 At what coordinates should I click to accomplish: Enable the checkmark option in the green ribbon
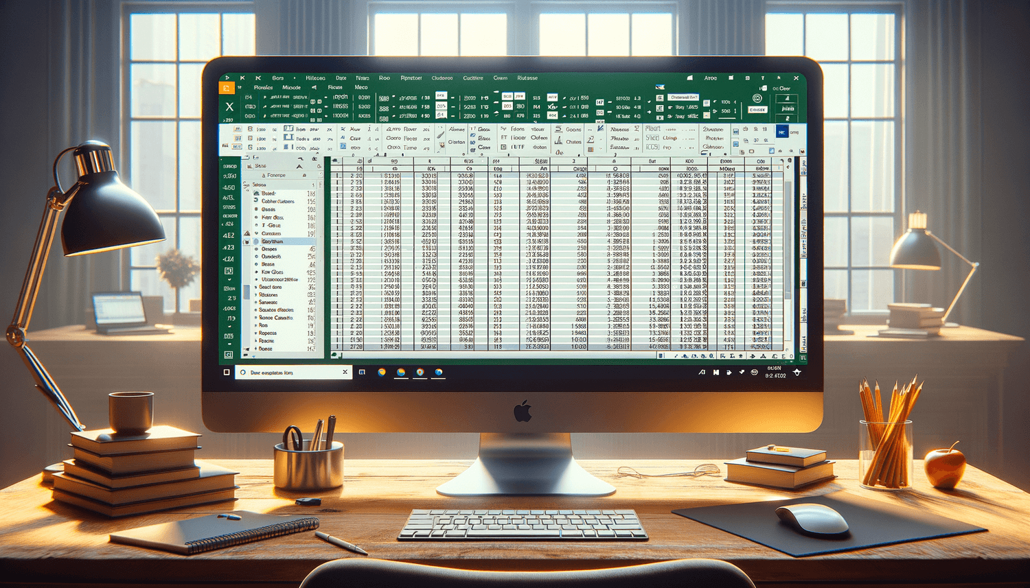pos(649,102)
